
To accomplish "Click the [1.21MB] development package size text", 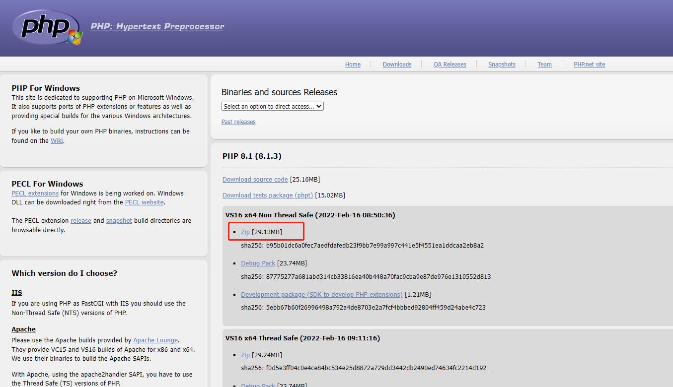I will (x=418, y=295).
